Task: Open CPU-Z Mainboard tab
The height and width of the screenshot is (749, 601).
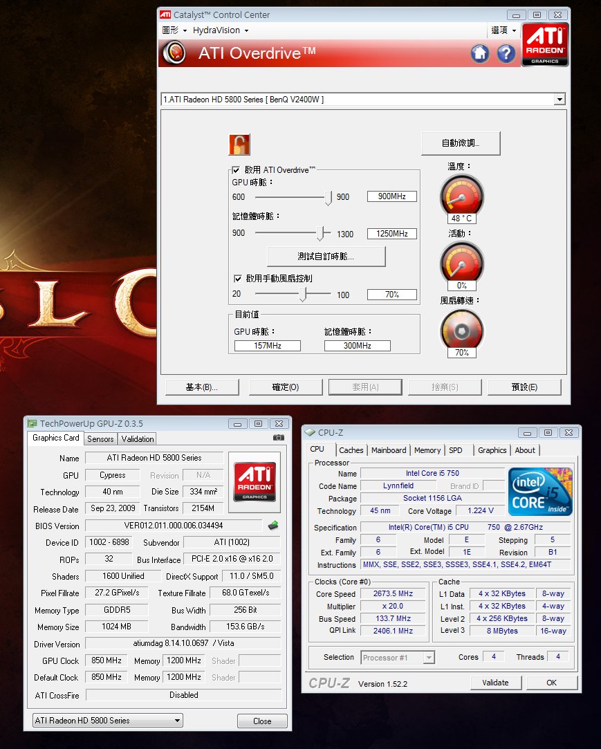Action: point(389,450)
